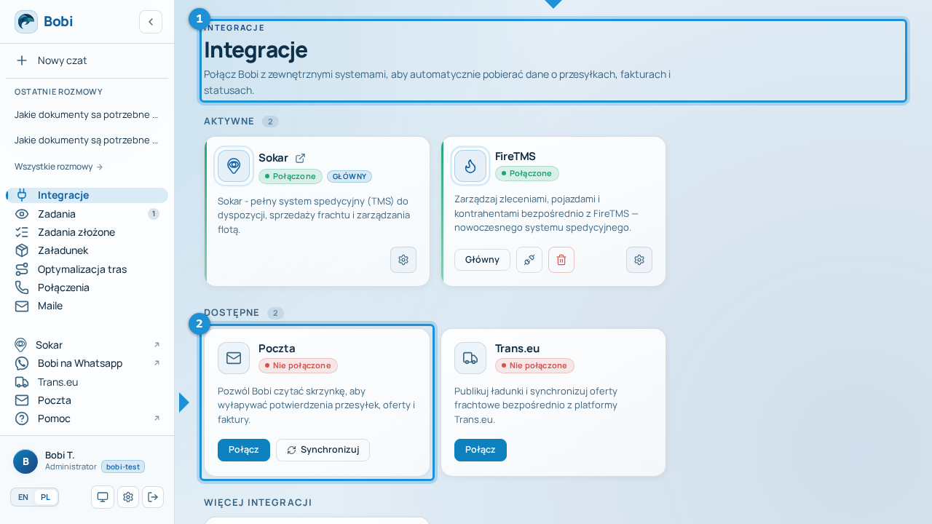The width and height of the screenshot is (932, 524).
Task: Click the user avatar with letter B
Action: click(25, 461)
